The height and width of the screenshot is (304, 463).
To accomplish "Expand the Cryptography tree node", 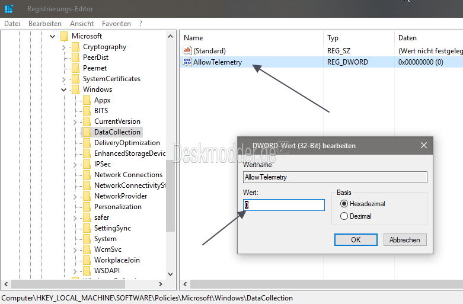I will click(x=64, y=47).
